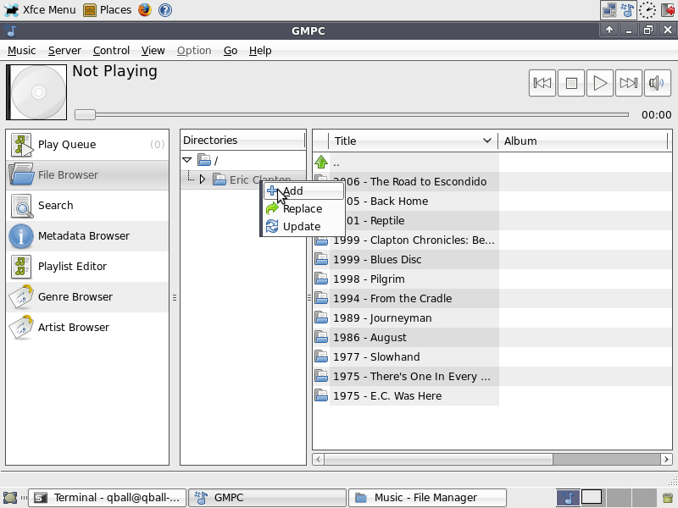Viewport: 678px width, 508px height.
Task: Click folder icon of 1994 - From the Cradle
Action: coord(321,299)
